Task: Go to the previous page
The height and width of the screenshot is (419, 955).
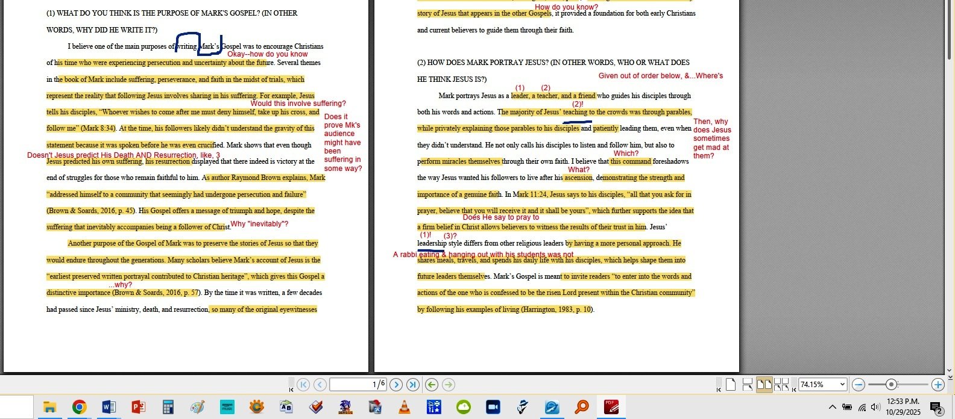Action: [x=320, y=385]
